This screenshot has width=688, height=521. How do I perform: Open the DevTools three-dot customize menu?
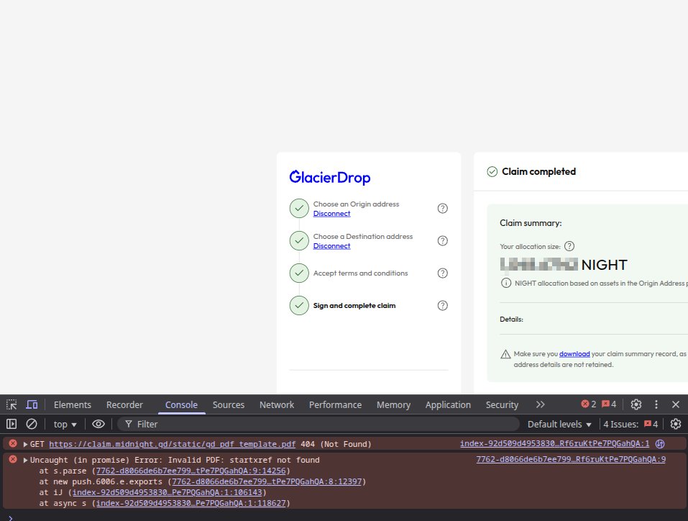click(656, 404)
